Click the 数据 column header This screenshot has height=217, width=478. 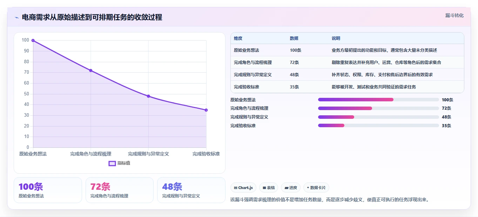click(294, 38)
